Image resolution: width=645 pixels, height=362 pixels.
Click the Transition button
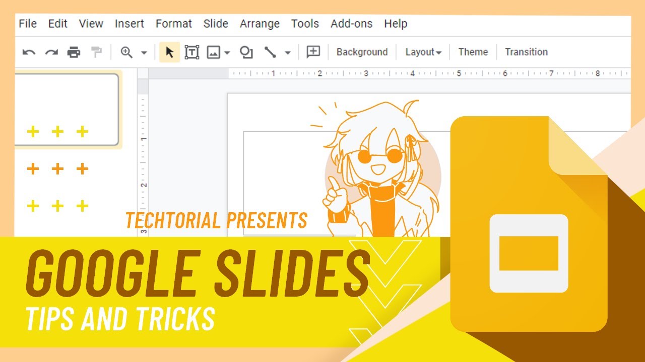(x=526, y=52)
